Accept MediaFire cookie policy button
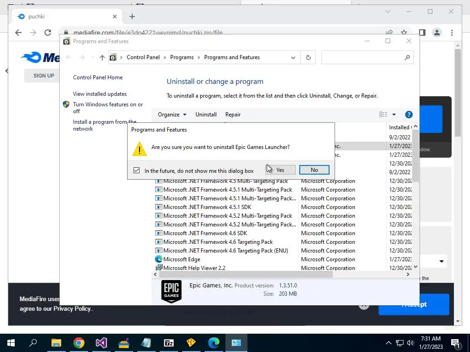The height and width of the screenshot is (352, 470). pos(414,304)
